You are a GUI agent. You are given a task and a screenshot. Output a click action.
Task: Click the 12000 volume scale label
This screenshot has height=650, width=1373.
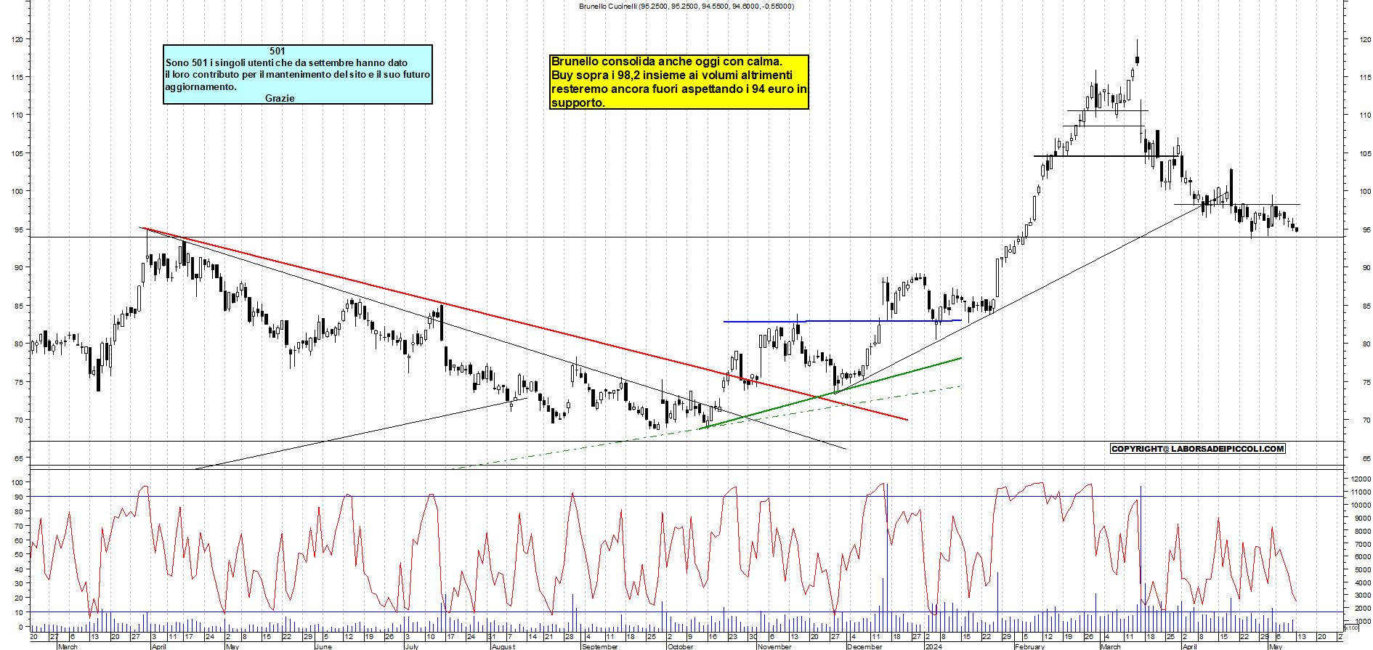[1361, 479]
